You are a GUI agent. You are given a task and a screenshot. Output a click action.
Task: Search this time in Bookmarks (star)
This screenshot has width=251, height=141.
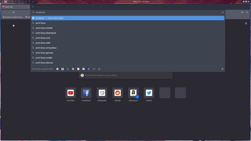(x=89, y=69)
